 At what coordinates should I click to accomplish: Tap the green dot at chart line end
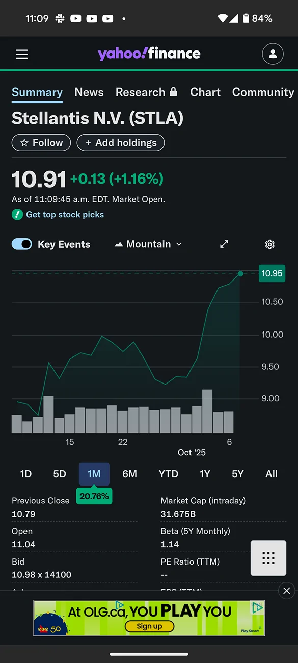point(240,274)
